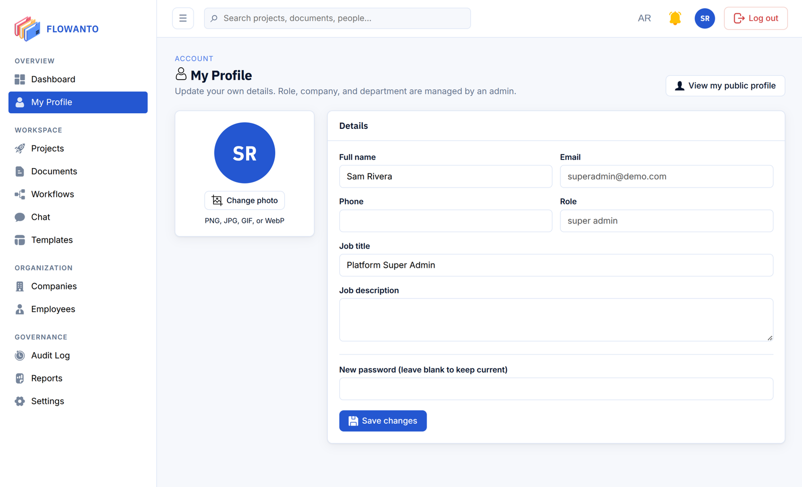Click the FLOWANTO brand name
Image resolution: width=802 pixels, height=487 pixels.
(x=73, y=29)
